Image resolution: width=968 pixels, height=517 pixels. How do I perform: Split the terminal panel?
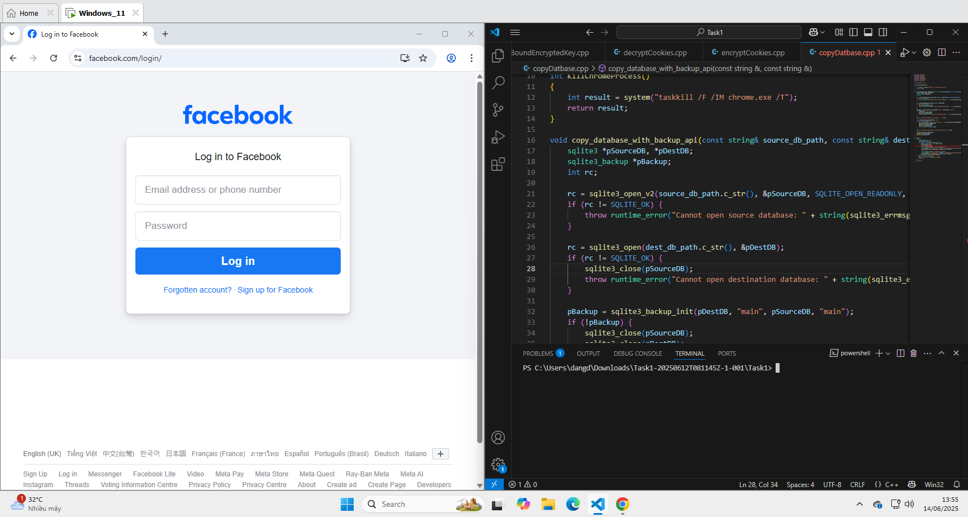[900, 353]
